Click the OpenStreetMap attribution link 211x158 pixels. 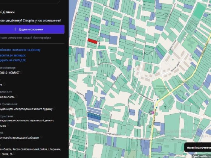pyautogui.click(x=202, y=156)
